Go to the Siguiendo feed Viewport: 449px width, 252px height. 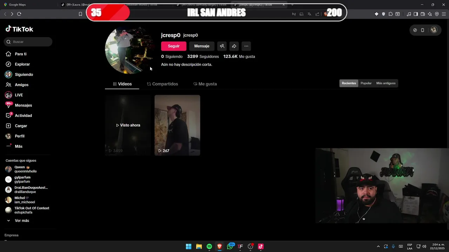[x=19, y=75]
